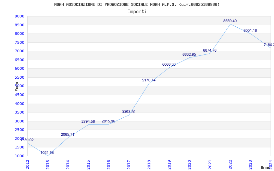
Task: Select data label 2065.71
Action: (67, 134)
